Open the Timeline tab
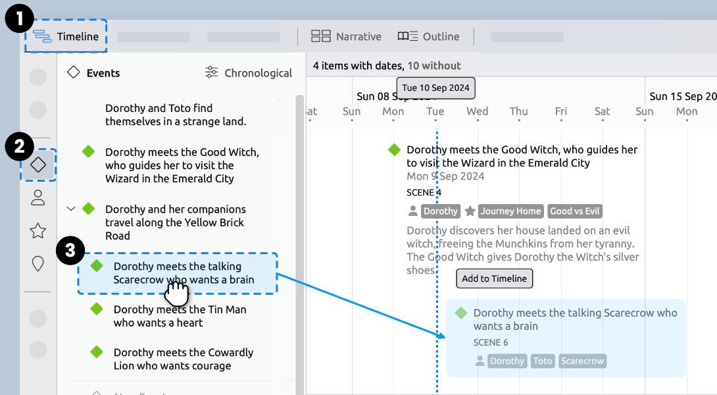Screen dimensions: 717x395 (x=66, y=36)
